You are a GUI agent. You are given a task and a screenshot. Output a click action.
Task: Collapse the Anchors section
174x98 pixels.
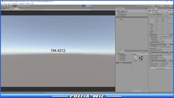(149, 24)
